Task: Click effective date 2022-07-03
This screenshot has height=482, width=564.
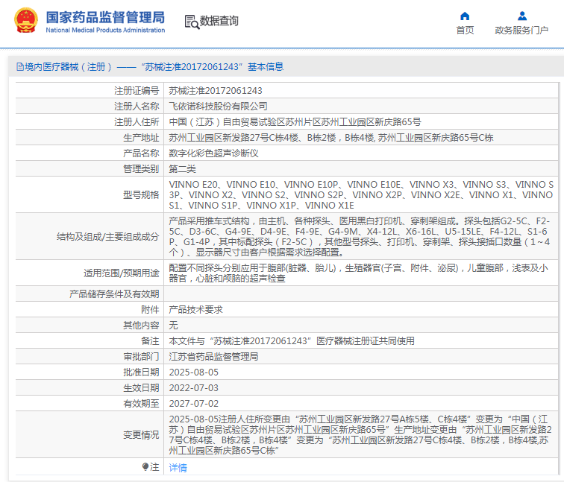Action: pyautogui.click(x=193, y=388)
